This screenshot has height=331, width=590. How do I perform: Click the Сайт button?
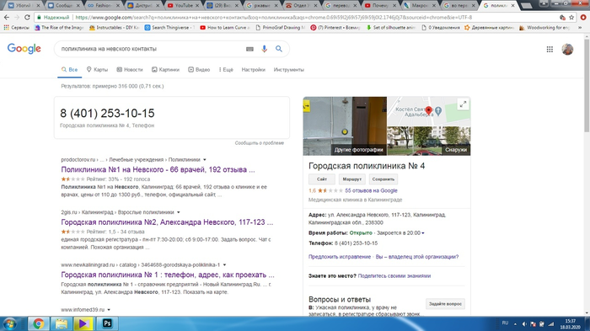(322, 179)
